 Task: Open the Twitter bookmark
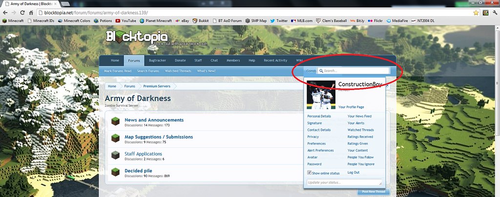pos(278,21)
